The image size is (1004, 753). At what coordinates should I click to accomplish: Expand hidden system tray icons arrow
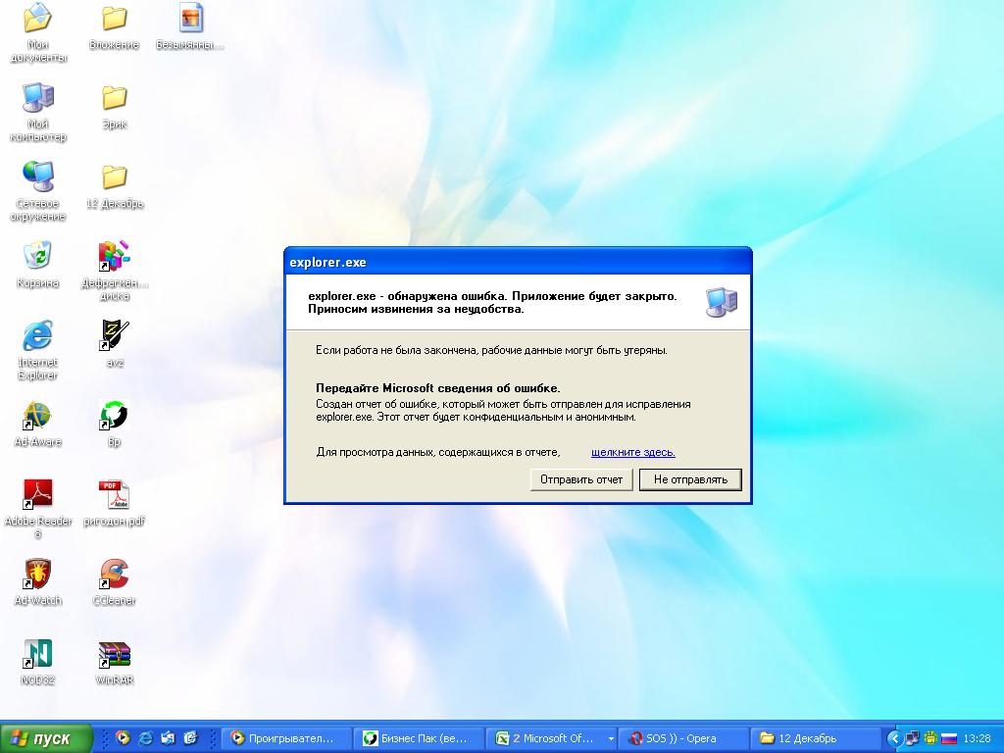(x=894, y=738)
